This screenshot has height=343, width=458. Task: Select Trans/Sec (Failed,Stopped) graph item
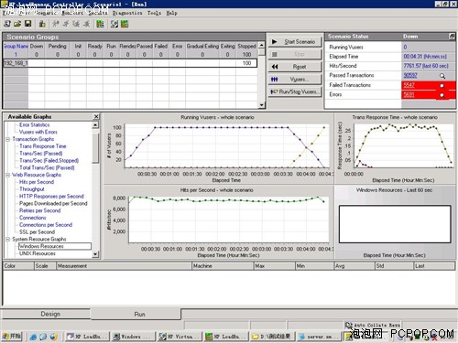coord(49,160)
